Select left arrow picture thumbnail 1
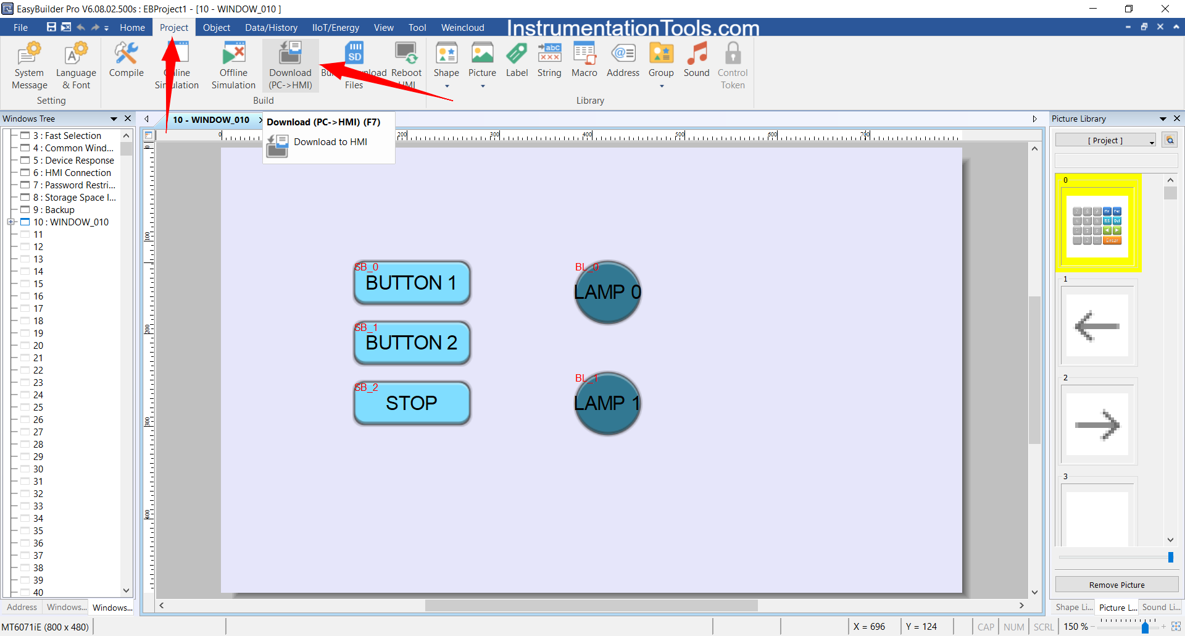Screen dimensions: 1185x636 [1097, 325]
